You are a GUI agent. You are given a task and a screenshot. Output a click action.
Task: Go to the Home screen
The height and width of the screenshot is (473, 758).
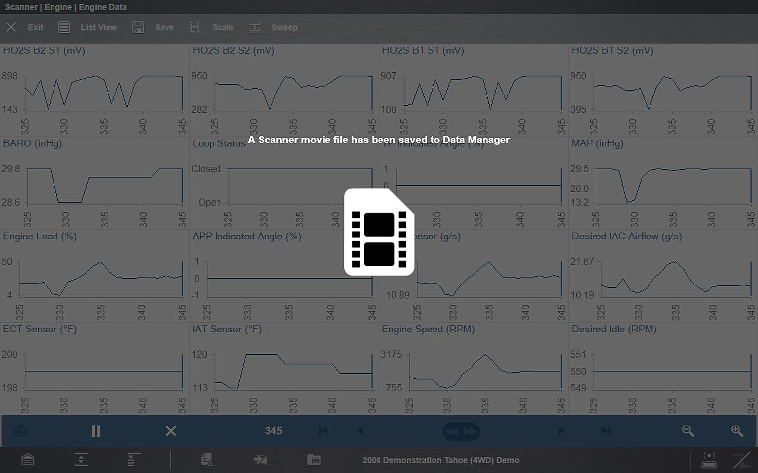point(28,460)
